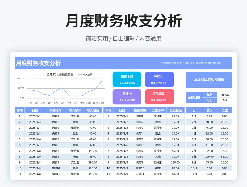
Task: Click the 结存金额 ¥4,066.00 card
Action: [159, 97]
